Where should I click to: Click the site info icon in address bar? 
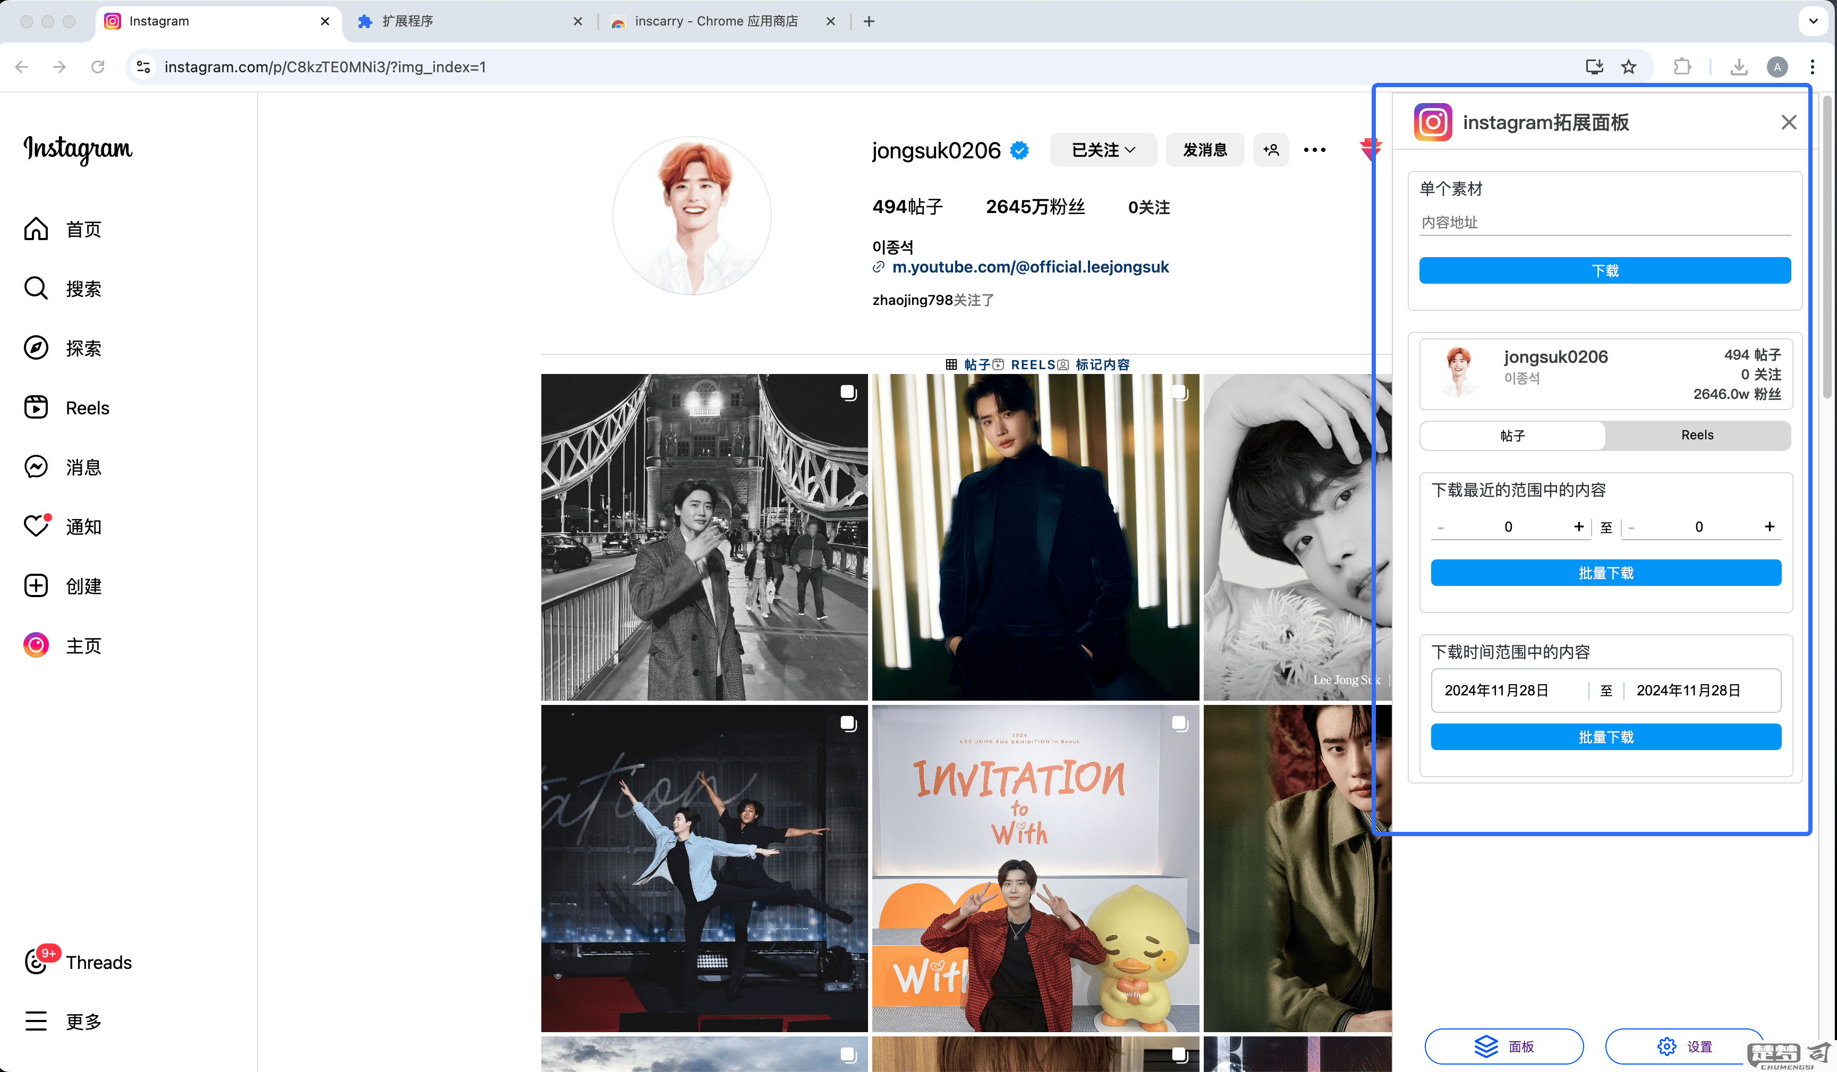click(x=143, y=67)
